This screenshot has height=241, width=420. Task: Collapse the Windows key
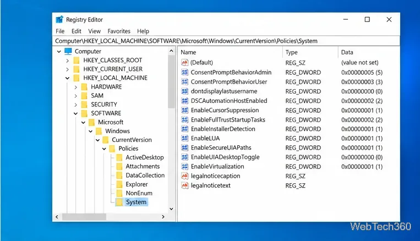pos(90,131)
